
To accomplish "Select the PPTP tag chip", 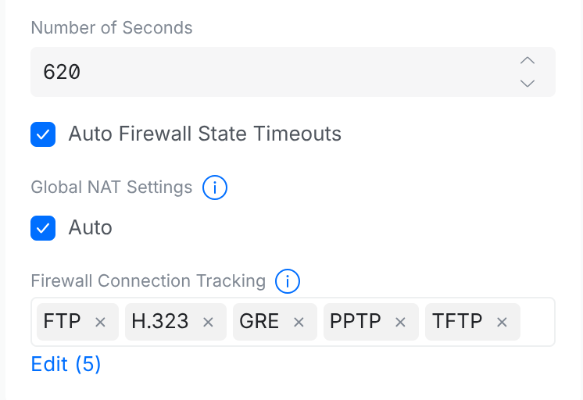I will click(x=357, y=322).
